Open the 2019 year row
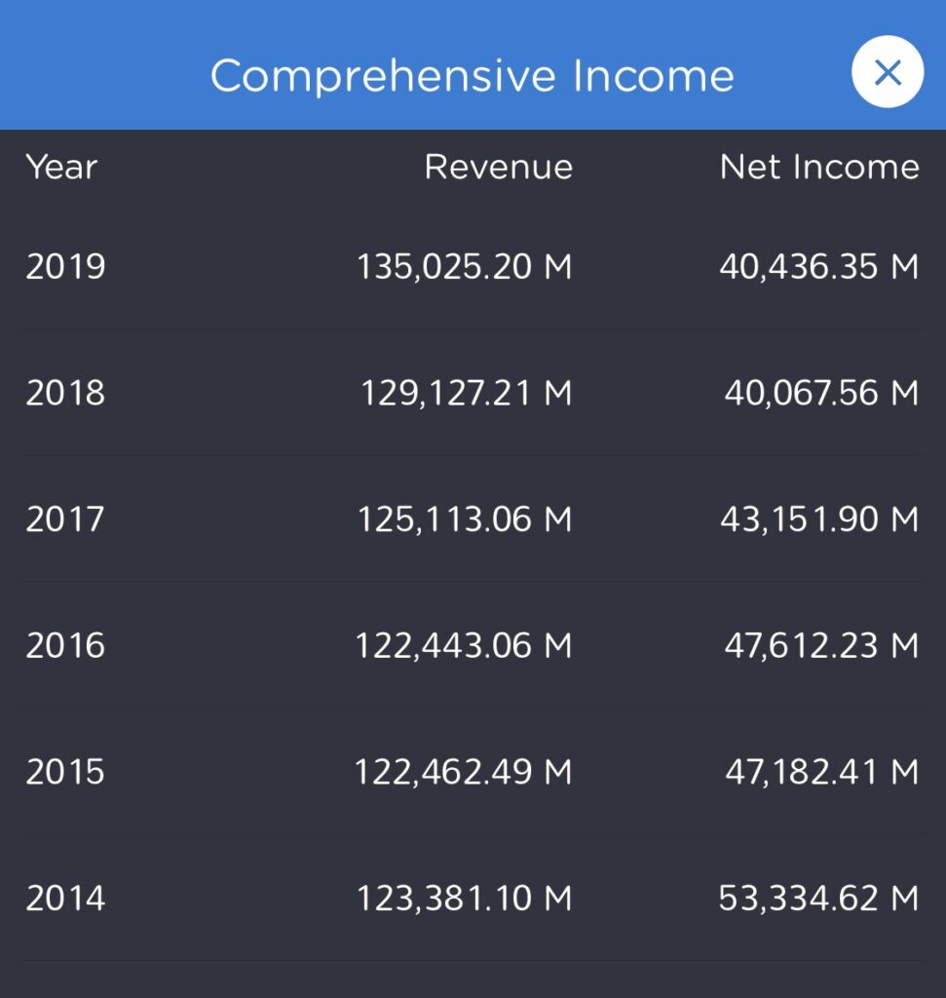 [65, 266]
